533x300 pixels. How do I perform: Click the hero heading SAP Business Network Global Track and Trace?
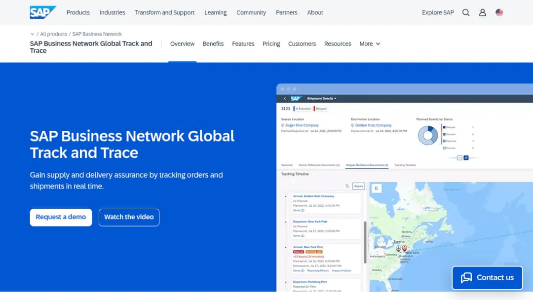132,145
